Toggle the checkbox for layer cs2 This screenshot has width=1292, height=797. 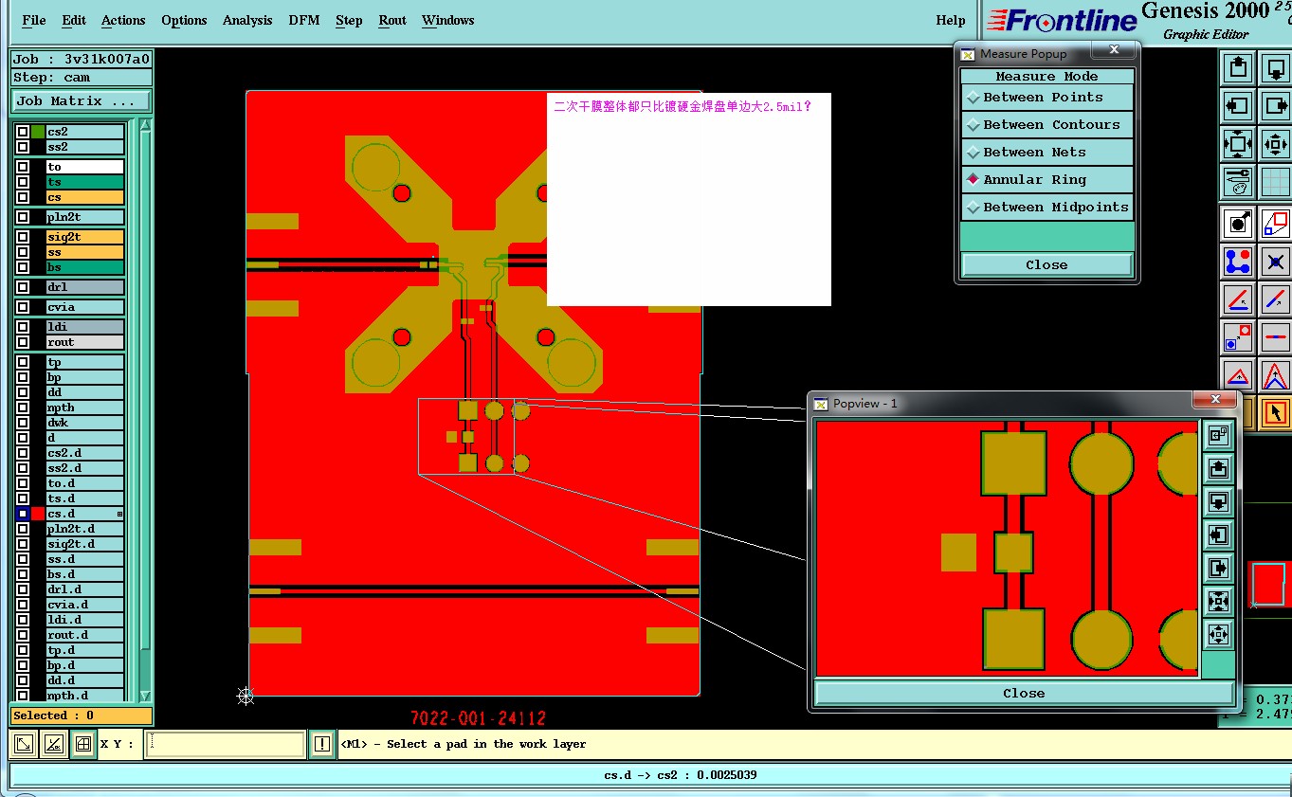pyautogui.click(x=22, y=132)
